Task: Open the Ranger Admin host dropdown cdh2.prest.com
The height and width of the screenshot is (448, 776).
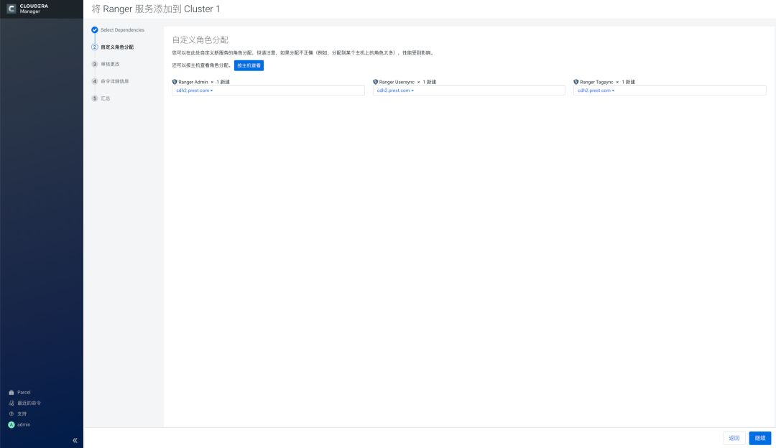Action: (x=195, y=90)
